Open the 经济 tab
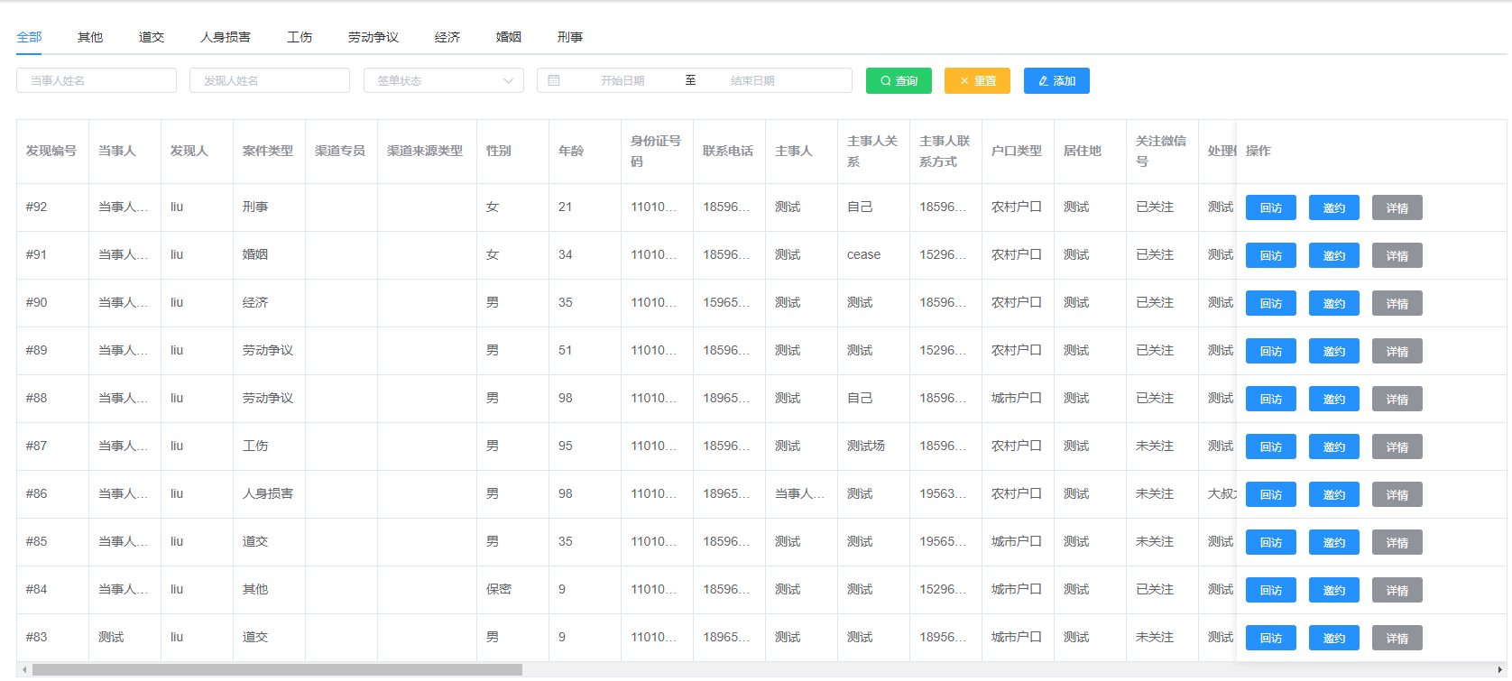Viewport: 1512px width, 681px height. click(x=447, y=37)
